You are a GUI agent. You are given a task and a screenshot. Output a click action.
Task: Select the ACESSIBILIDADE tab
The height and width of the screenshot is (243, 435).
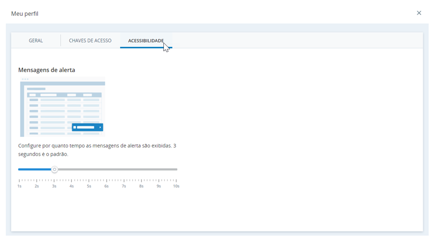click(x=146, y=41)
